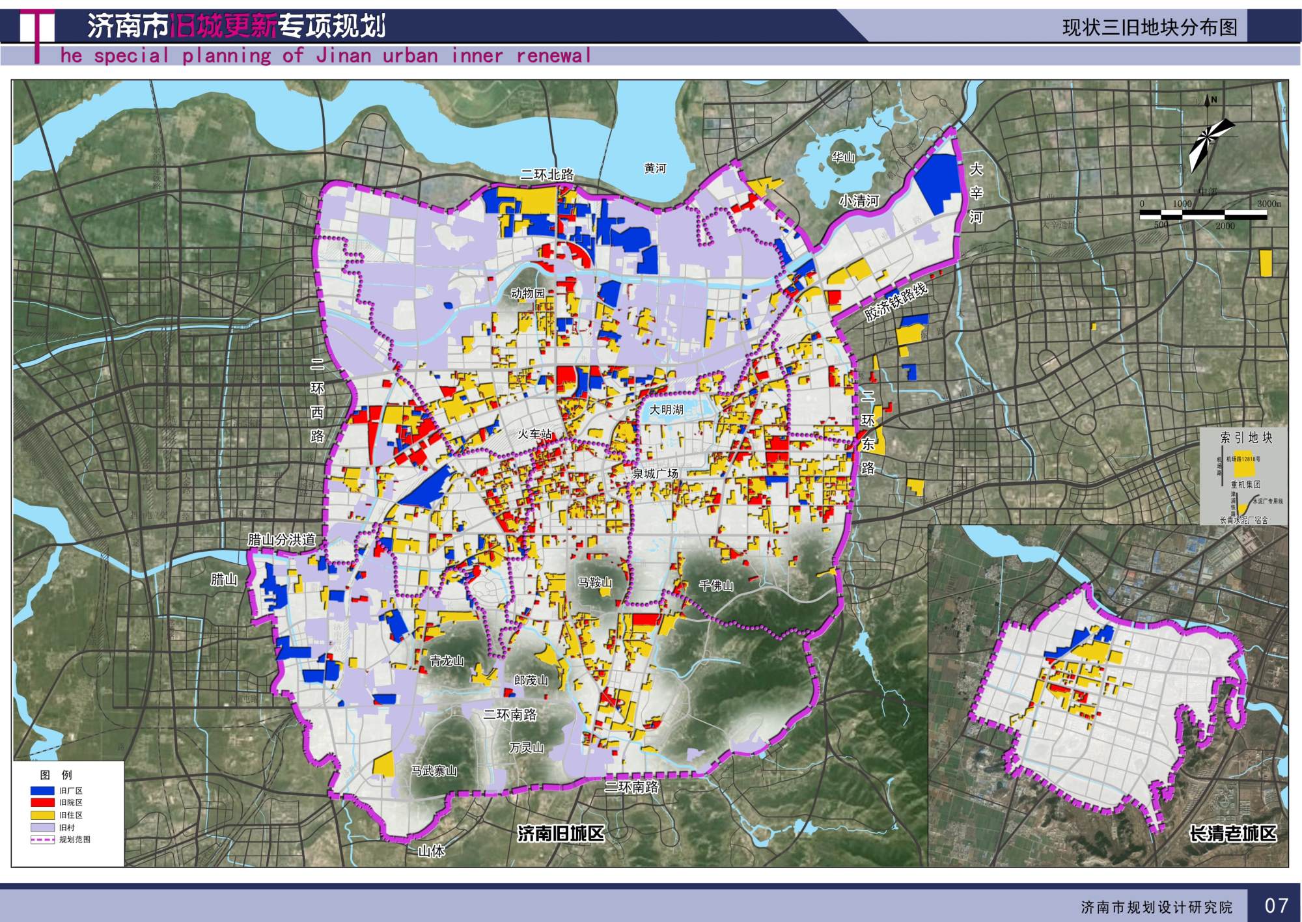Click the 大明湖 lake label
1302x922 pixels.
tap(666, 409)
